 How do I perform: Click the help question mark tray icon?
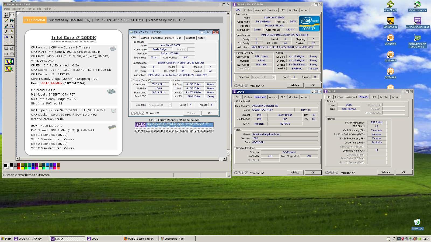(x=388, y=239)
